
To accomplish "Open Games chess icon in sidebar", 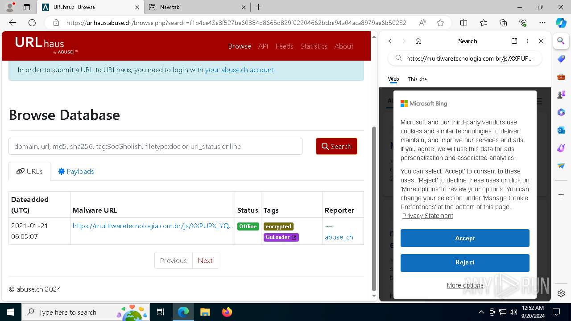I will [561, 95].
